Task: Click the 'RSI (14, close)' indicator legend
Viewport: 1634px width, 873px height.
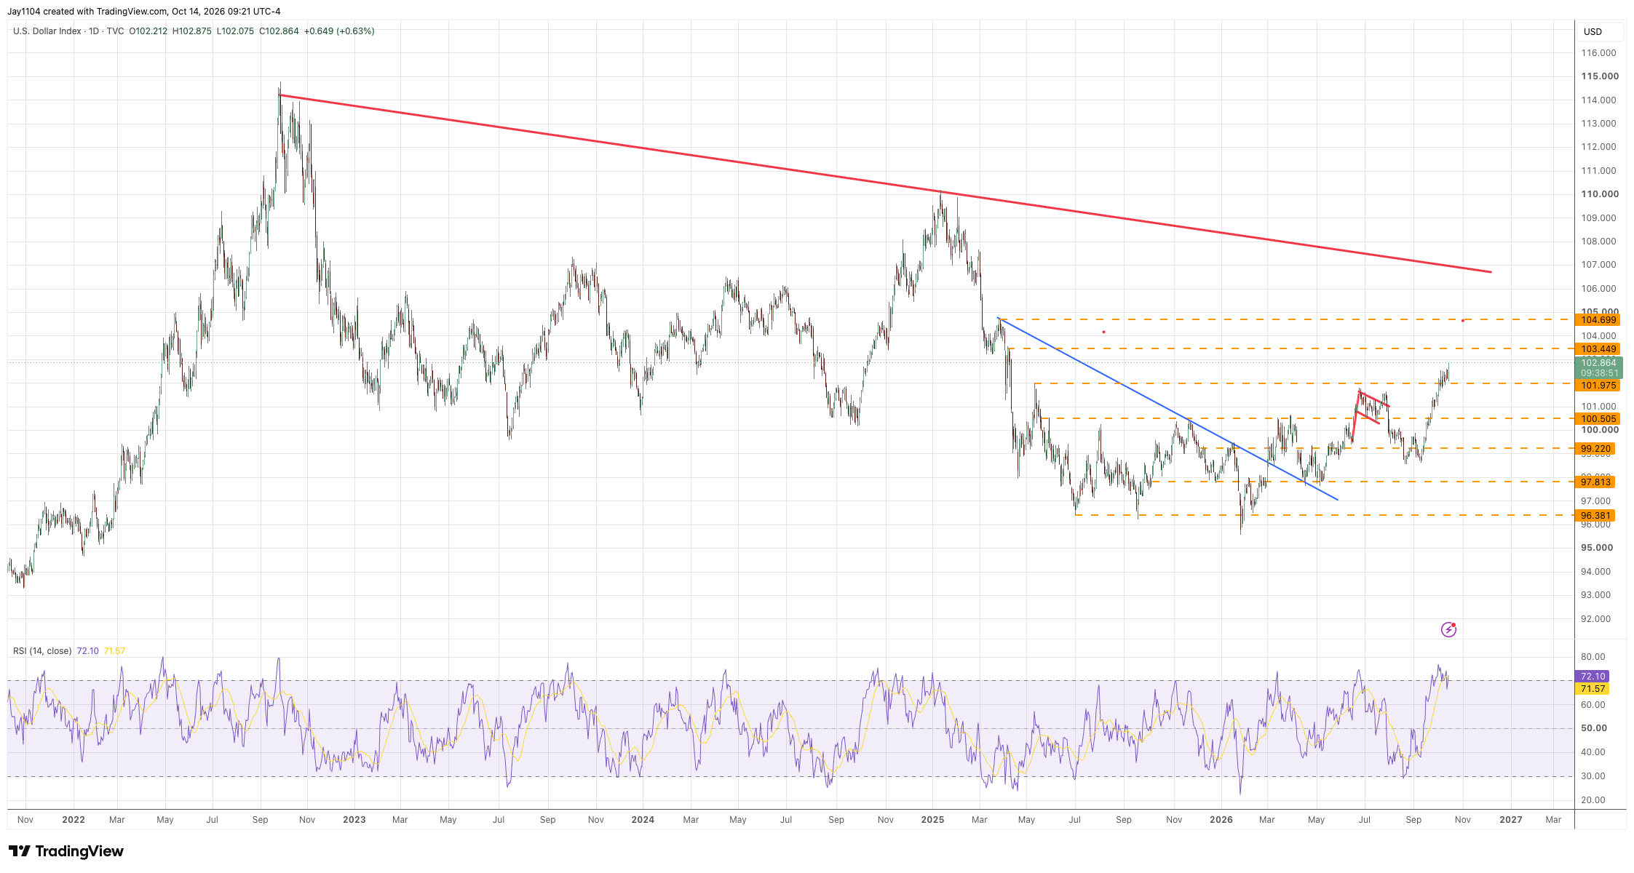Action: (x=42, y=651)
